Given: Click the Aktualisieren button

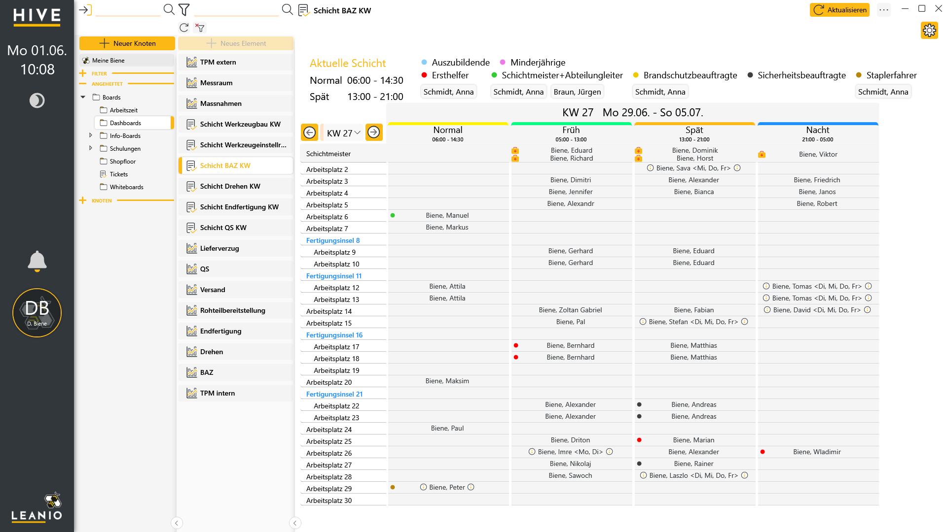Looking at the screenshot, I should point(839,10).
